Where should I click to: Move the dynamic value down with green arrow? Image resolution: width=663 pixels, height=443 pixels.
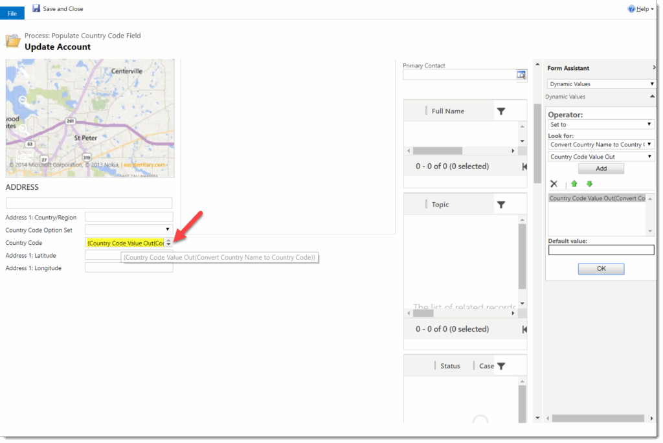tap(589, 184)
